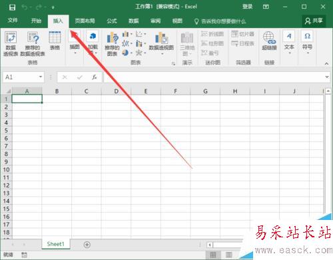The height and width of the screenshot is (260, 333).
Task: Select cell A1
Action: click(x=27, y=99)
